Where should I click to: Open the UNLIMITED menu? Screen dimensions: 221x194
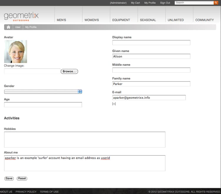tap(176, 20)
